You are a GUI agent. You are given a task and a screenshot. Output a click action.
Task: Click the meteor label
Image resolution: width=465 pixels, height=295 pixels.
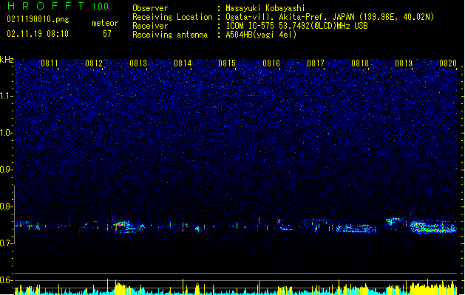point(105,23)
